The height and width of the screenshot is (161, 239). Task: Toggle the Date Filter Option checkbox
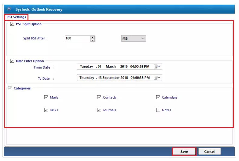tap(12, 61)
